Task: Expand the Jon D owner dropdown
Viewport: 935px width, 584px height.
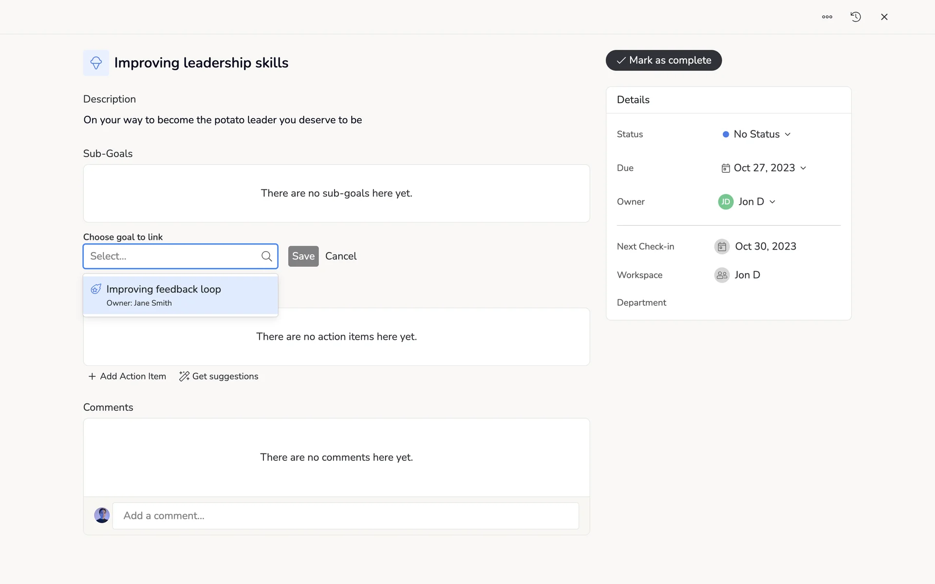Action: (x=757, y=201)
